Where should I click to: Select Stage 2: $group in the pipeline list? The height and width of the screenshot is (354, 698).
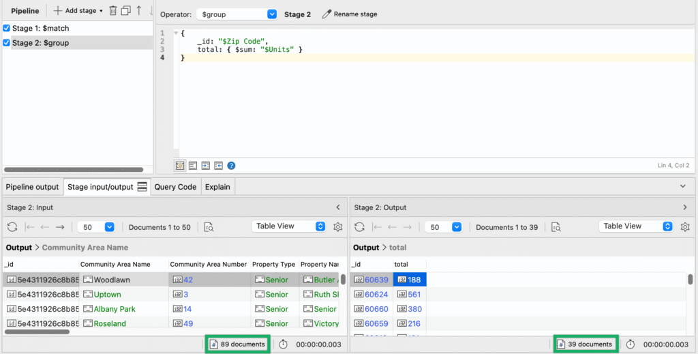[x=40, y=43]
